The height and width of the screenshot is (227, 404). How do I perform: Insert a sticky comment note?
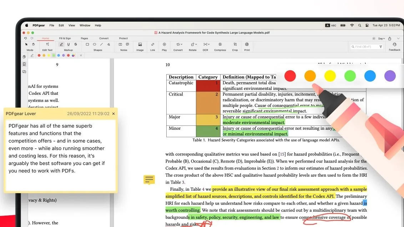(x=127, y=45)
